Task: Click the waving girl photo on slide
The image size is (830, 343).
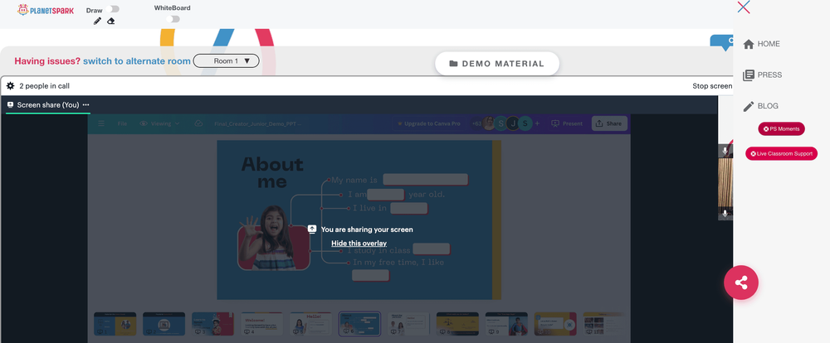Action: pyautogui.click(x=274, y=238)
